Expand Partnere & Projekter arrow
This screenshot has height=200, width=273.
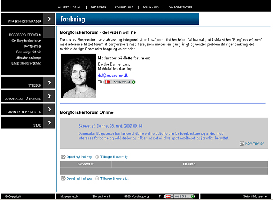[x=49, y=109]
